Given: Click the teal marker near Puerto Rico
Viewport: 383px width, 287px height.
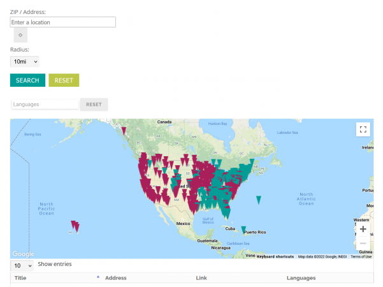Looking at the screenshot, I should (243, 230).
